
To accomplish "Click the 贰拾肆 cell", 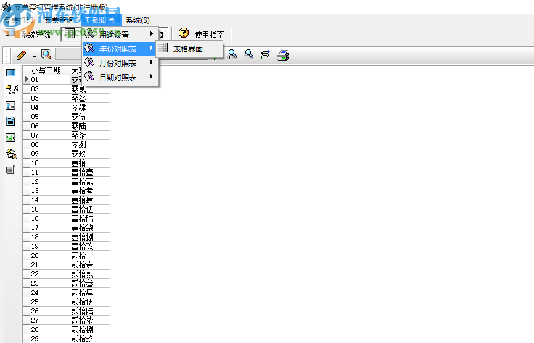I will click(x=90, y=292).
